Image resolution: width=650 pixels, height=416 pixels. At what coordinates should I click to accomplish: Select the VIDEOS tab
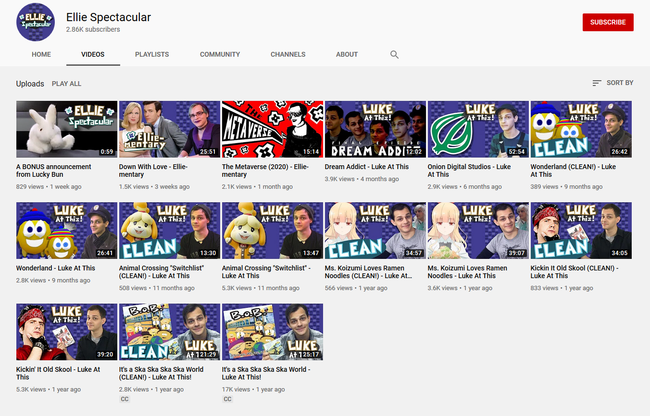coord(93,54)
